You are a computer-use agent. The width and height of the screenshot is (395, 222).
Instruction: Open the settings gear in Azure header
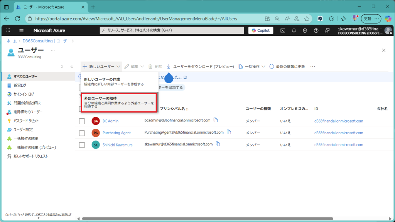coord(305,30)
